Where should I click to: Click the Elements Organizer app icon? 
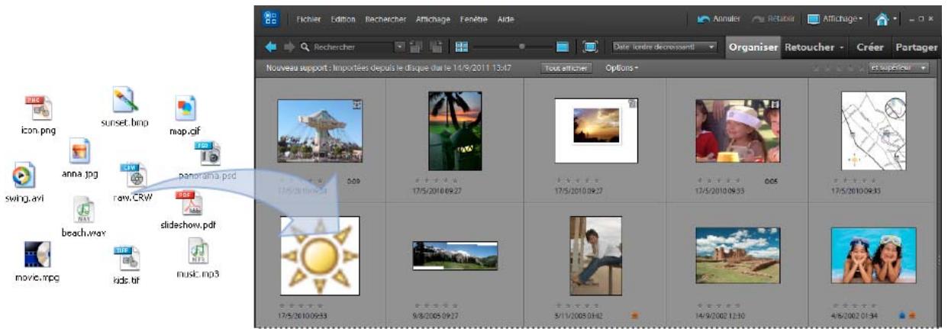point(271,18)
